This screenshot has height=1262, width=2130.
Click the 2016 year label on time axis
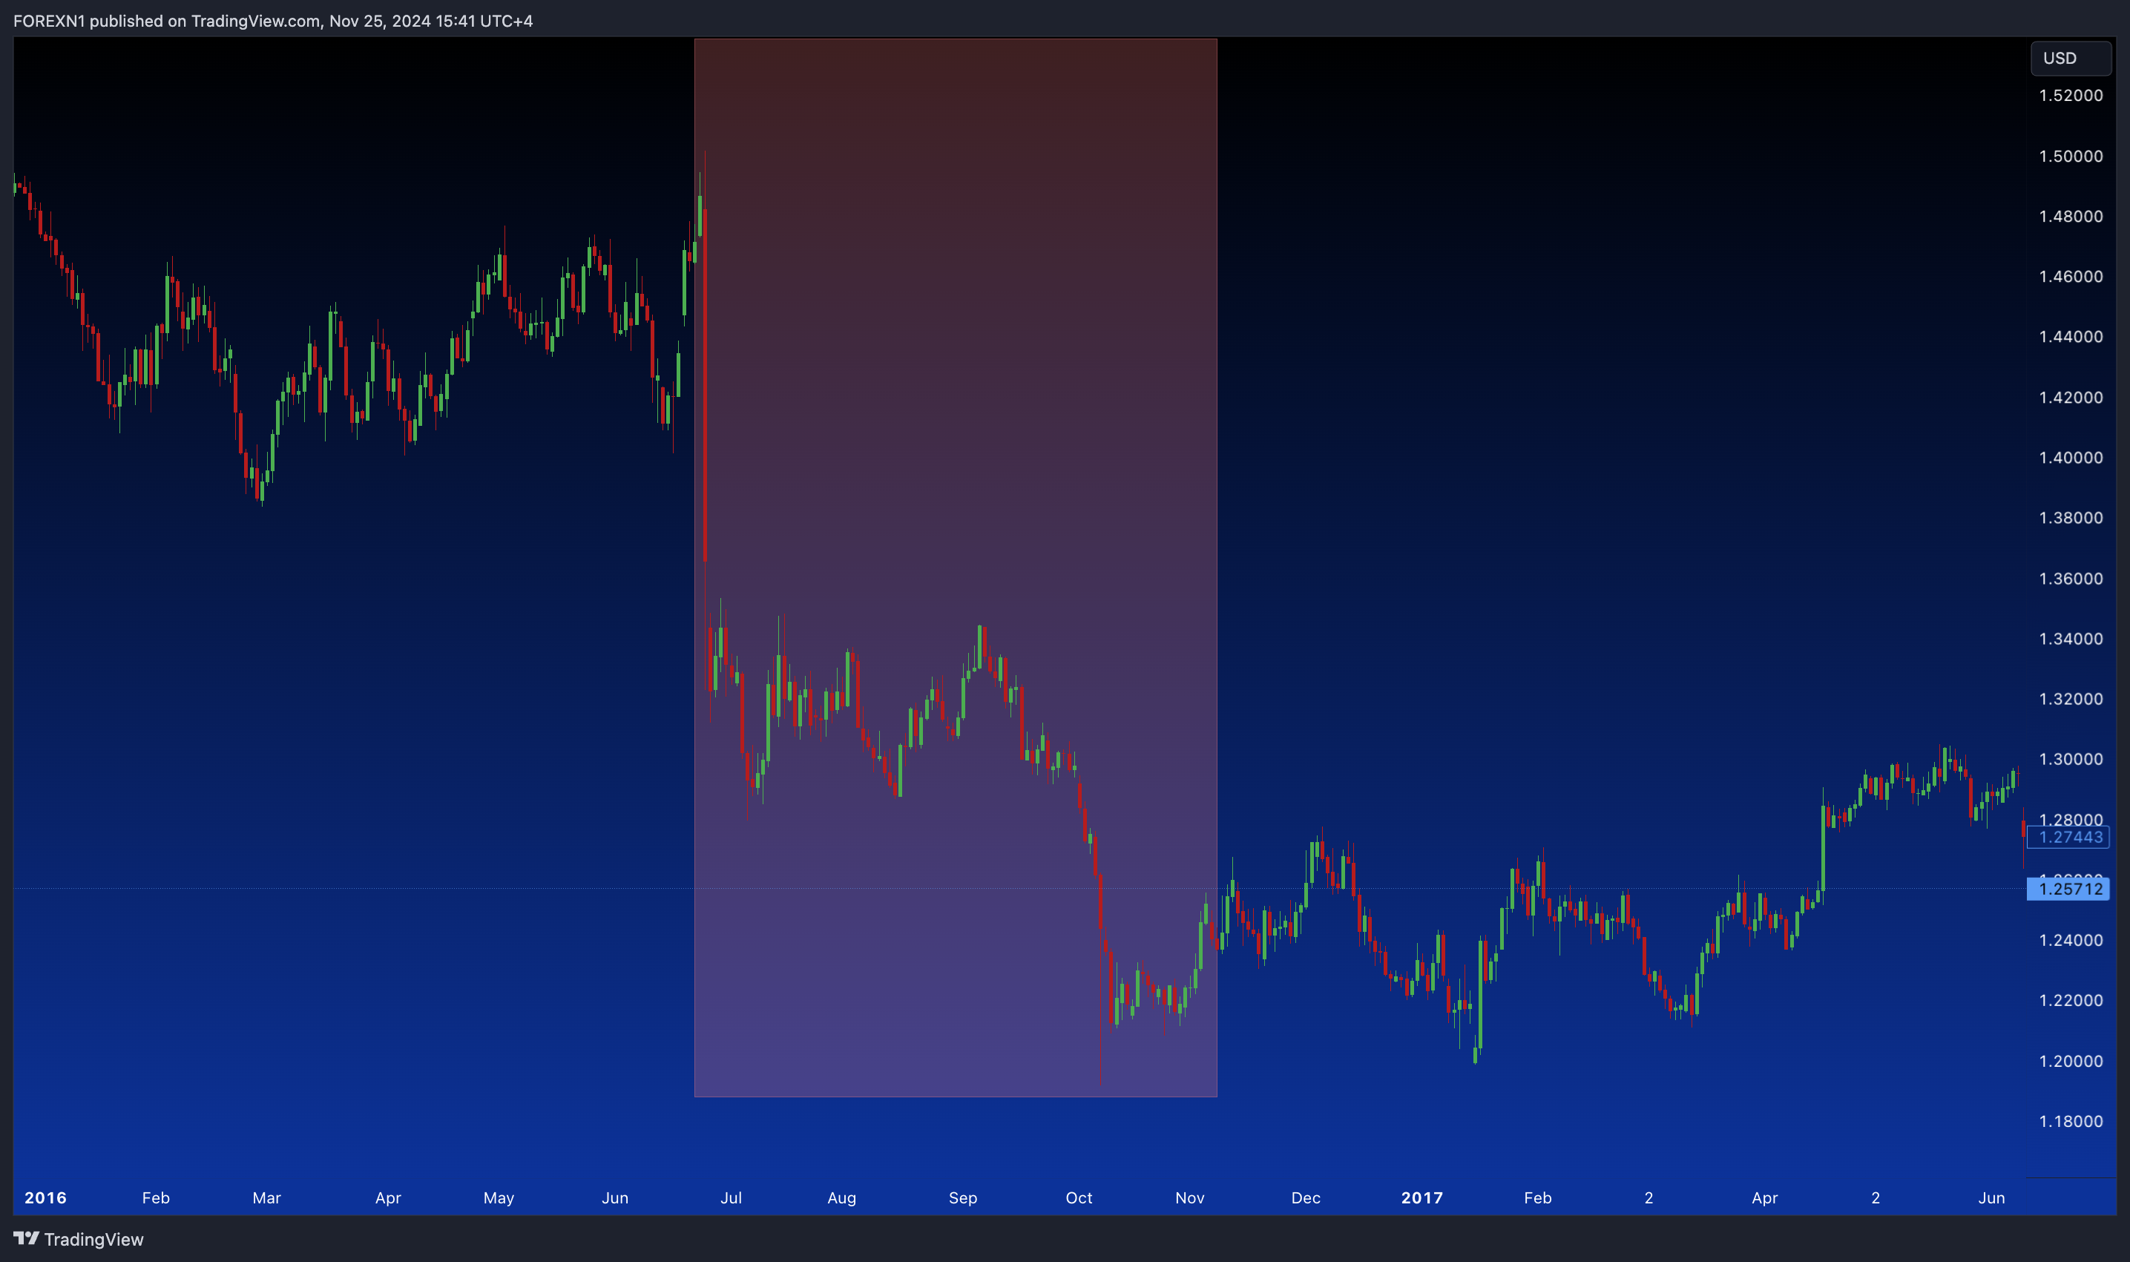coord(45,1197)
